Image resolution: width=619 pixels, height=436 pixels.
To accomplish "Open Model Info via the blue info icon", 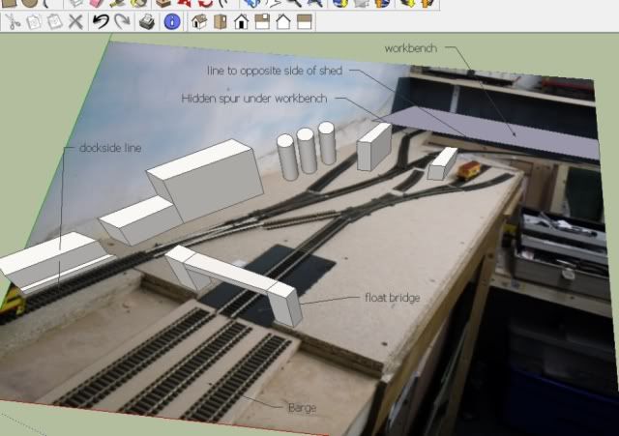I will 172,21.
